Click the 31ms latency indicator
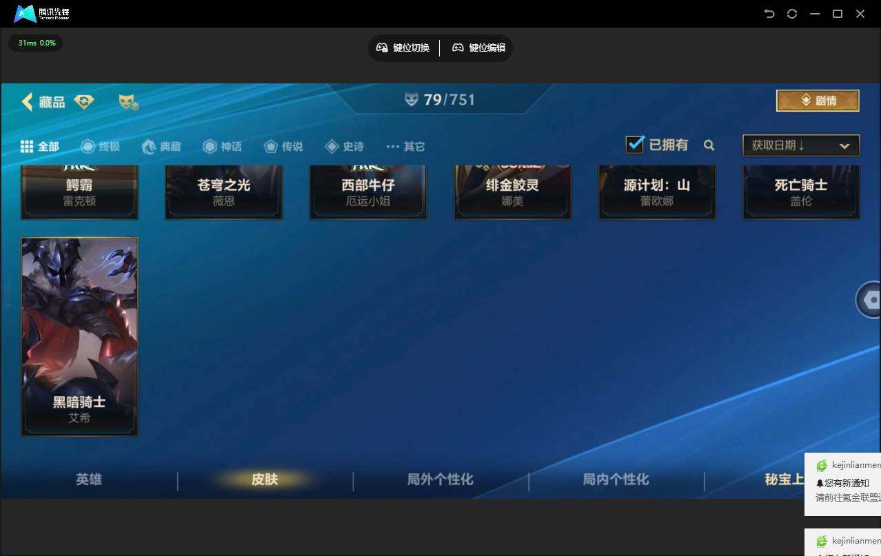The image size is (881, 556). [x=36, y=43]
